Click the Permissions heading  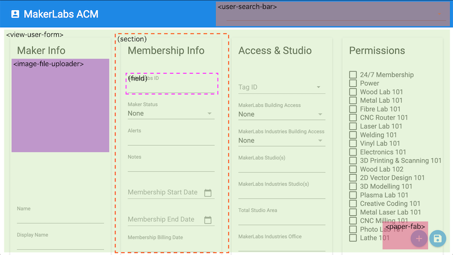pos(377,50)
